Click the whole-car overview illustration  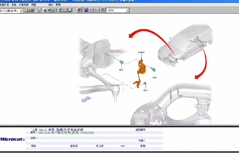pos(185,45)
